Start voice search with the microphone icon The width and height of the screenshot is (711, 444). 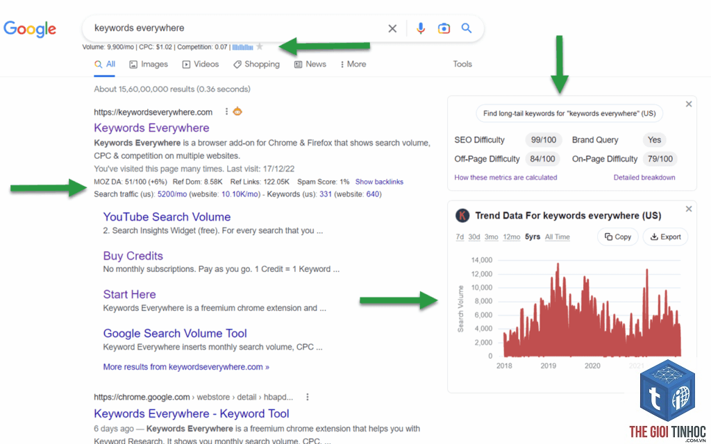pos(421,28)
